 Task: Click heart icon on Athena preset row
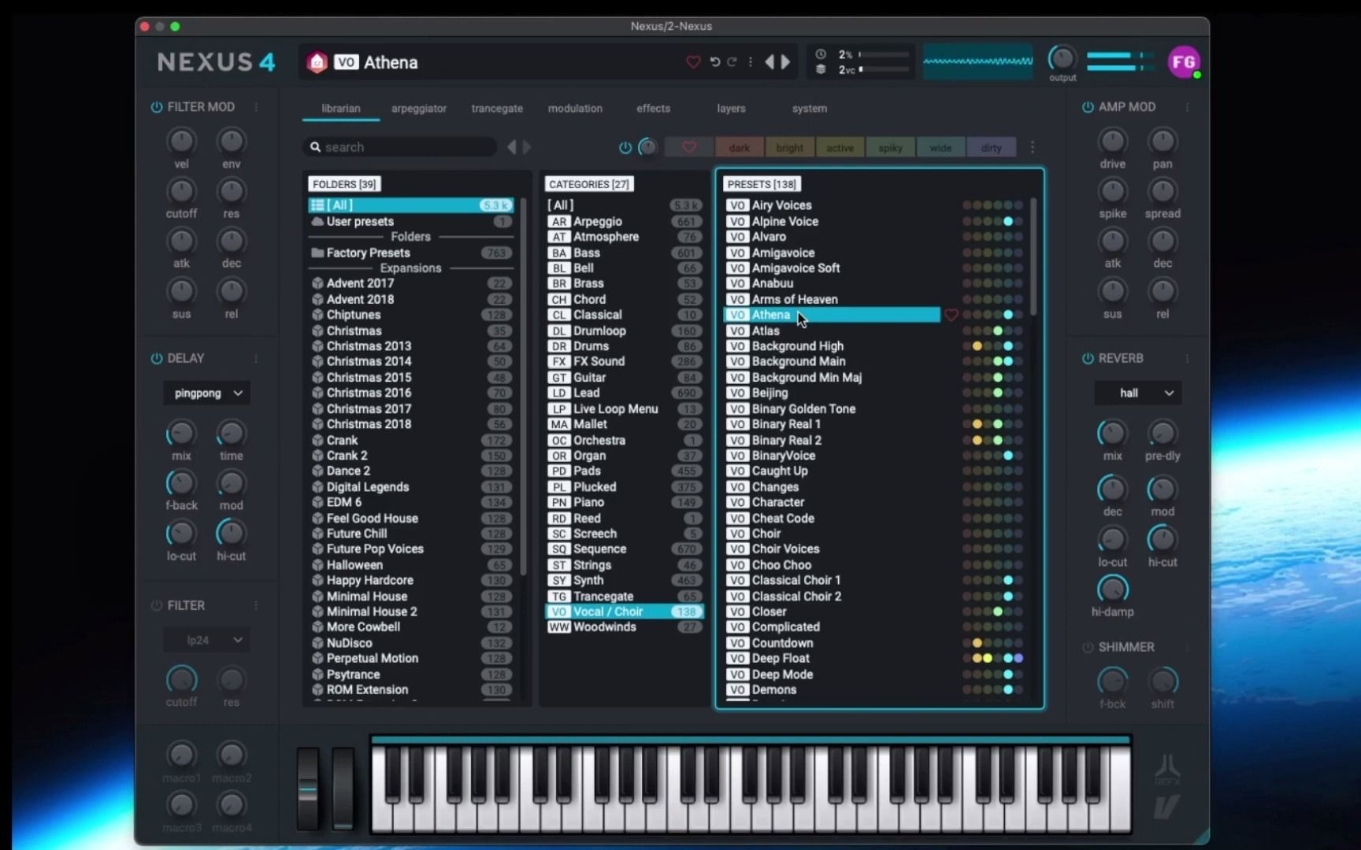951,315
